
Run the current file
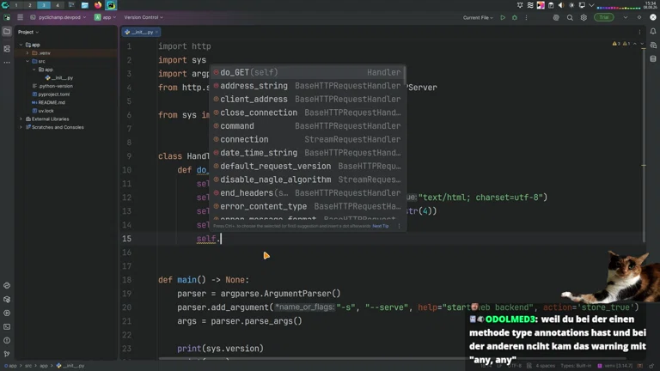pos(503,18)
